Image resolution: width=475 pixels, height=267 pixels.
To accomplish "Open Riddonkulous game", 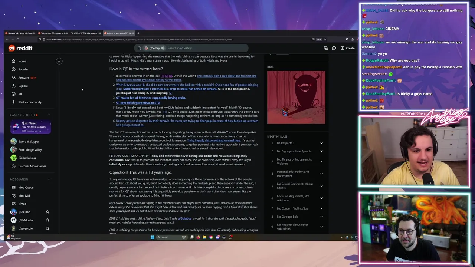I will point(23,158).
